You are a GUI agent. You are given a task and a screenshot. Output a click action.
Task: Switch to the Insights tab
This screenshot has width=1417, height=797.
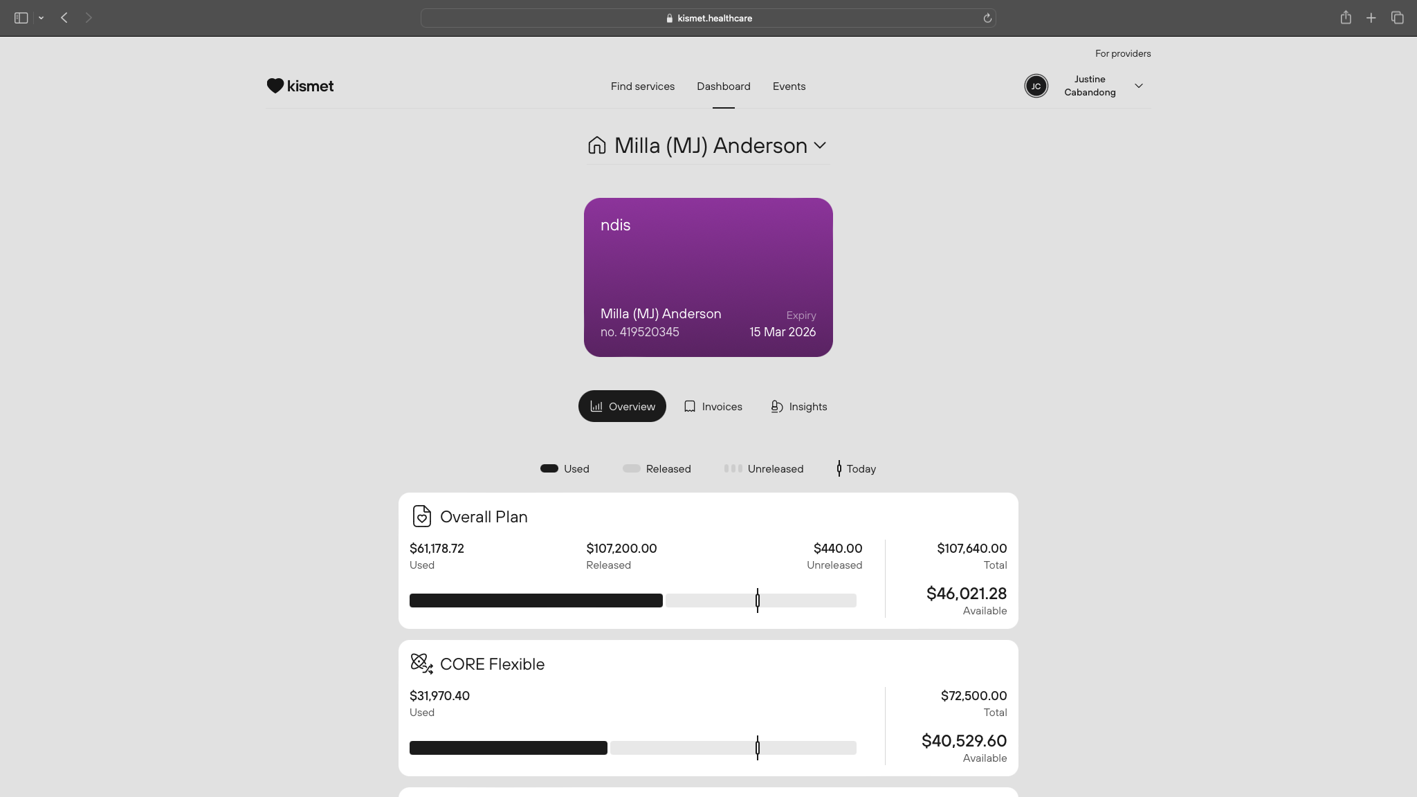coord(799,406)
